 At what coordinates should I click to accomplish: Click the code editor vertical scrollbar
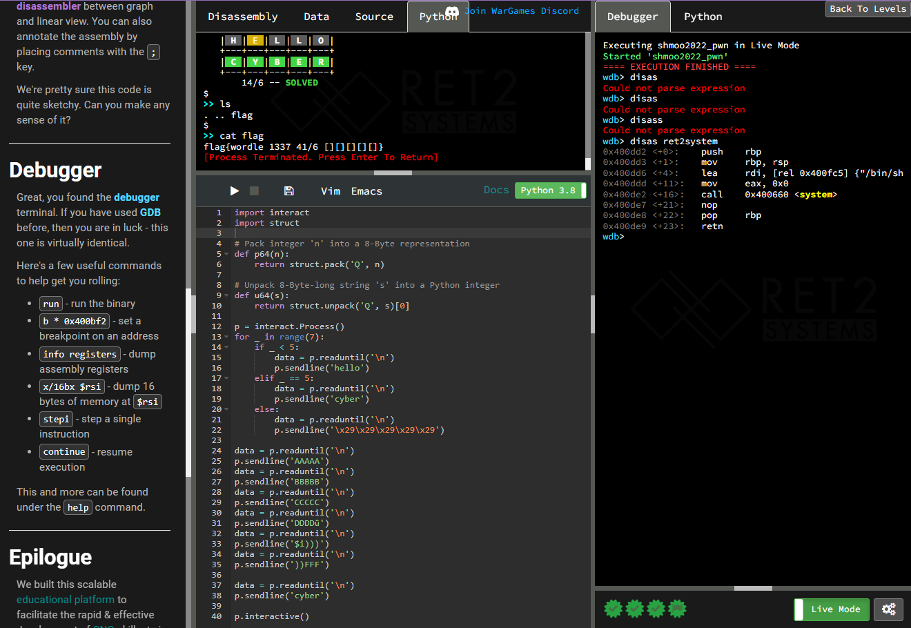pos(592,314)
